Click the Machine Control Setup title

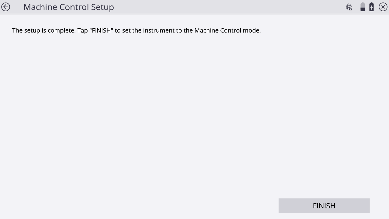[x=69, y=7]
